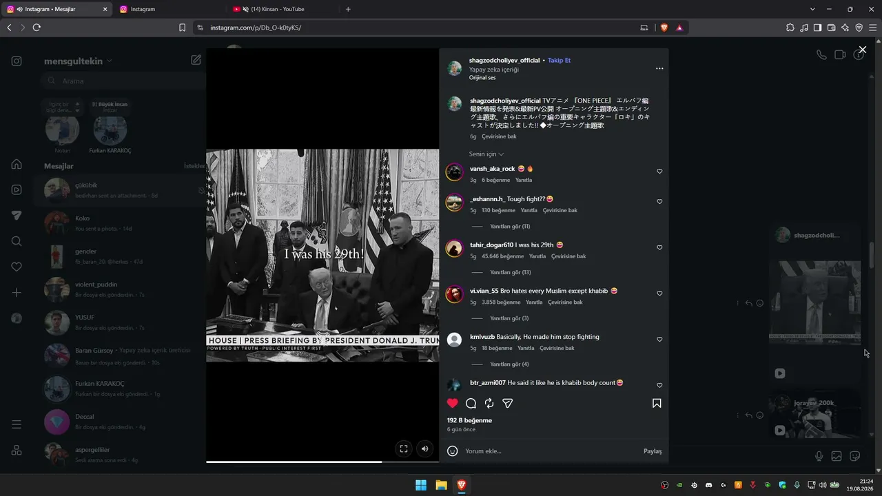Screen dimensions: 882x496
Task: Mute the video with the speaker button
Action: pyautogui.click(x=424, y=448)
